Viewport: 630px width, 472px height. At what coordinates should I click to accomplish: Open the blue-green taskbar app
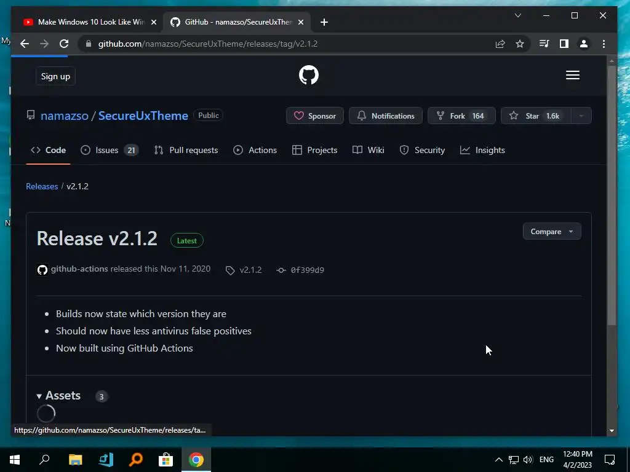pyautogui.click(x=106, y=460)
